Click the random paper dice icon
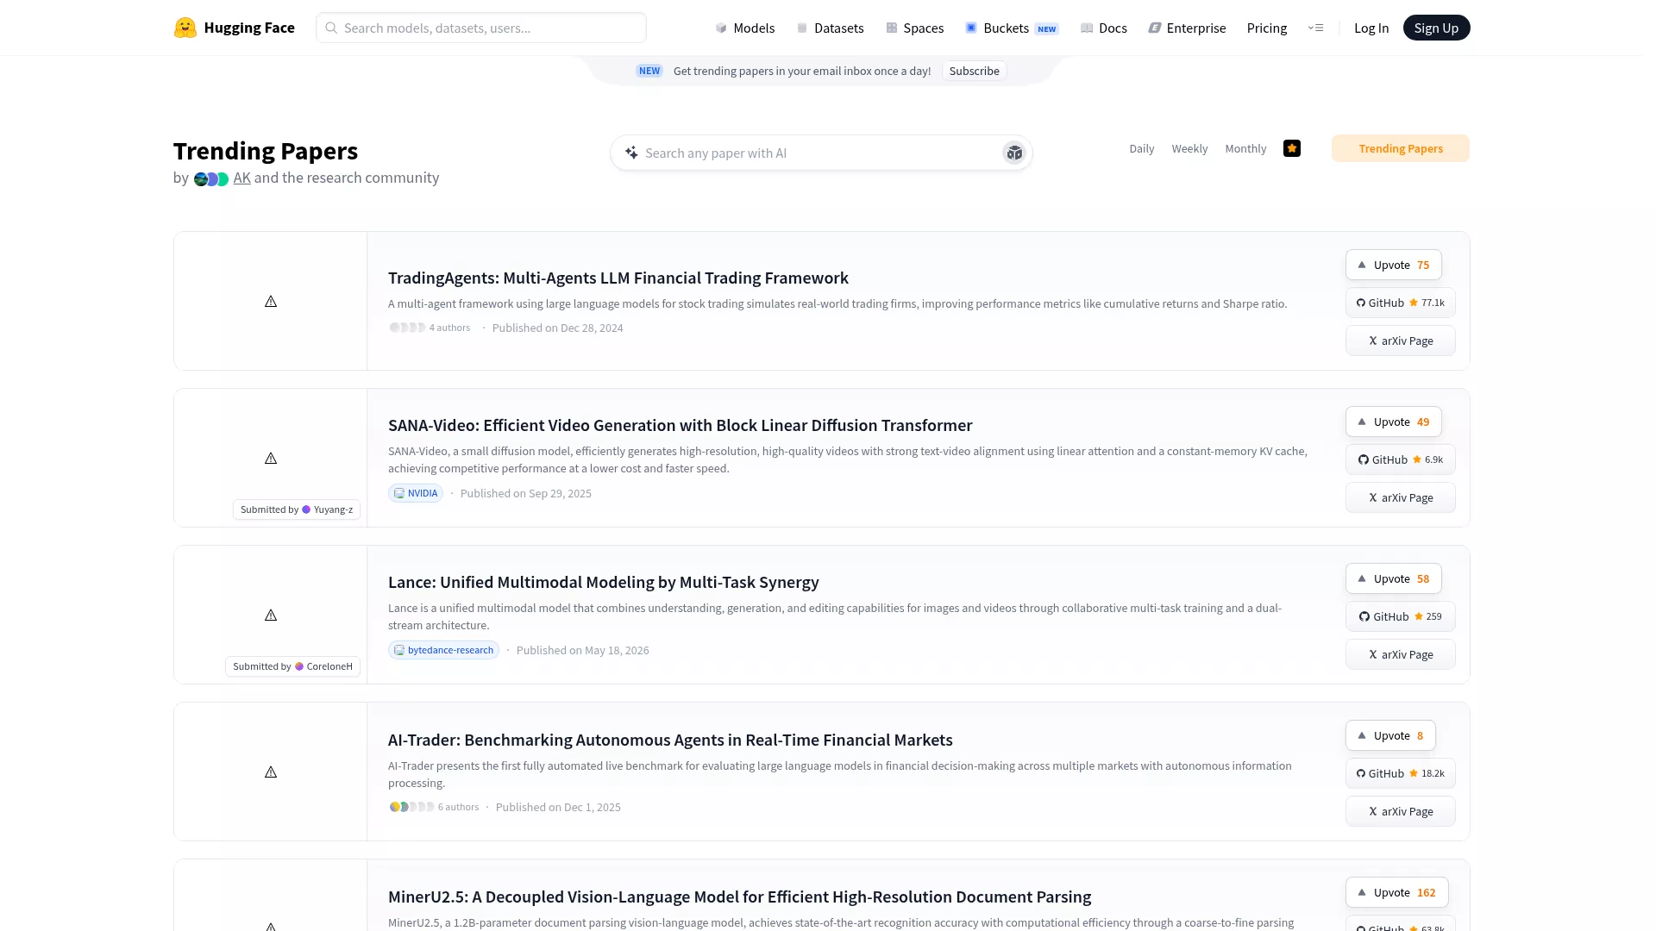 point(1014,153)
